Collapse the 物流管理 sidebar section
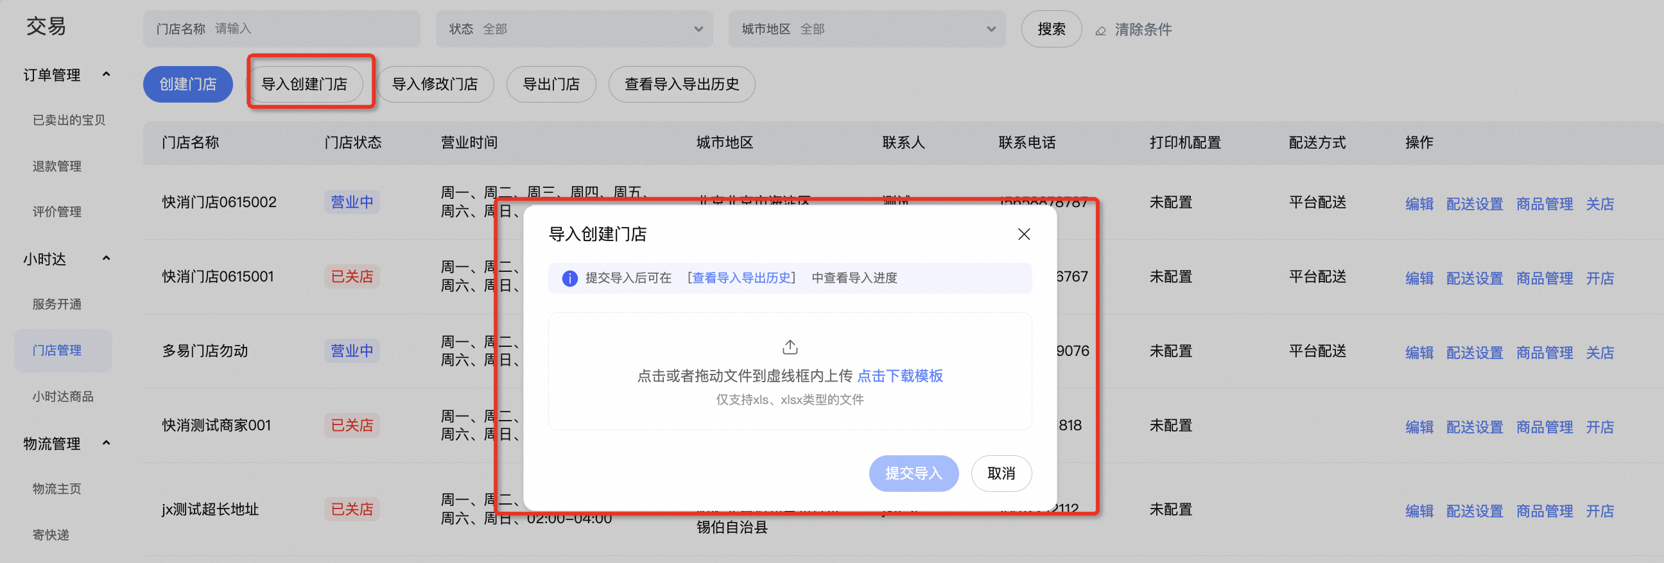Viewport: 1664px width, 563px height. click(107, 443)
